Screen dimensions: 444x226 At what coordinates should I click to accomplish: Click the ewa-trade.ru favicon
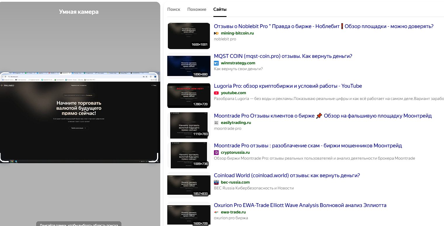[216, 212]
